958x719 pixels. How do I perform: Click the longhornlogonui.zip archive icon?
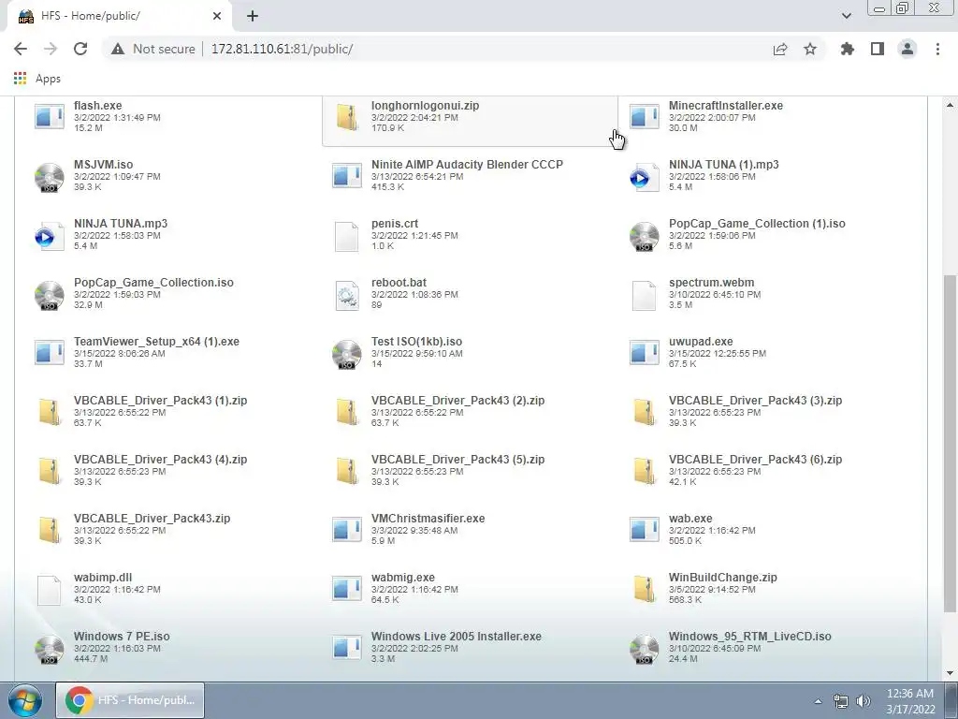(x=346, y=116)
